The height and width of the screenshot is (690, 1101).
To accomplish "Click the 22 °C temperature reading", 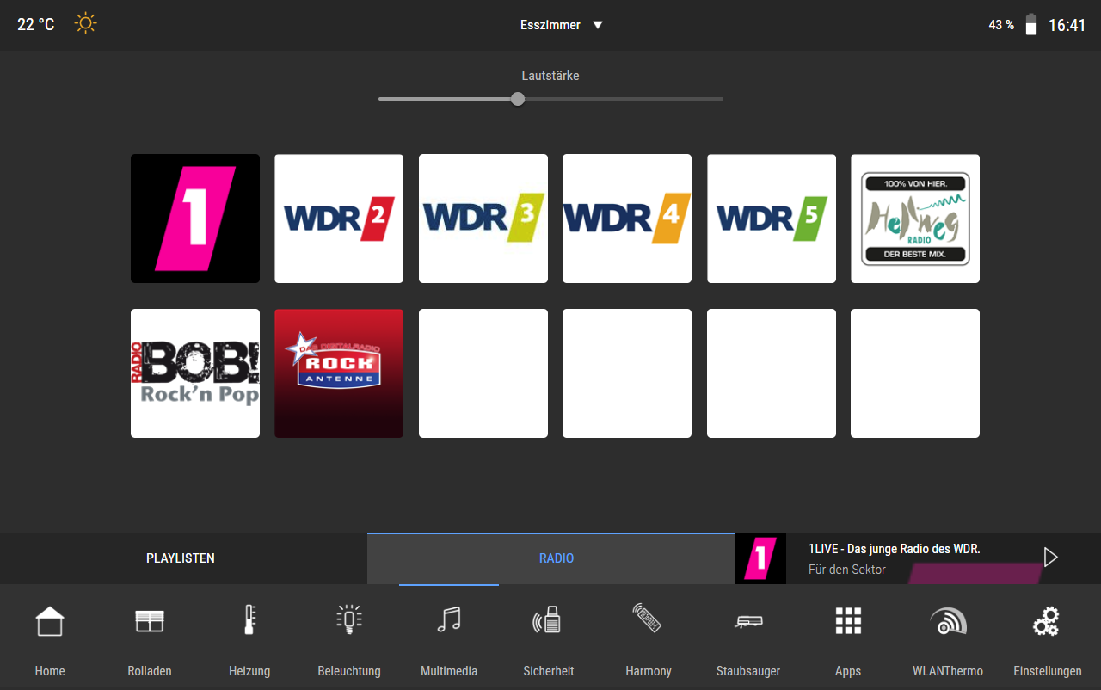I will click(x=36, y=24).
